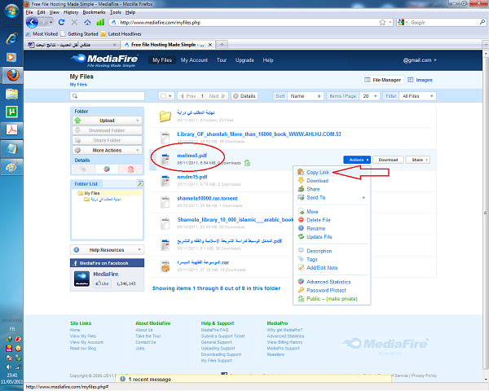Choose Add/Edit Note in the Actions menu
Screen dimensions: 489x391
pyautogui.click(x=322, y=267)
